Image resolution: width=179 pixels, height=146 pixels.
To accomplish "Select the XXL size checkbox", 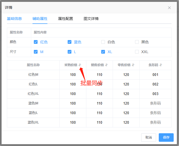I will click(137, 52).
